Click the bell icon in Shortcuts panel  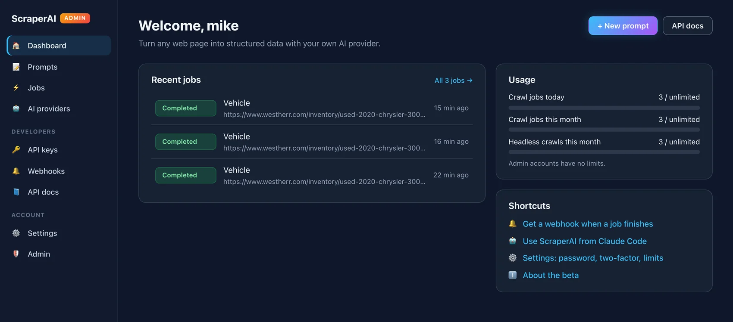point(513,224)
